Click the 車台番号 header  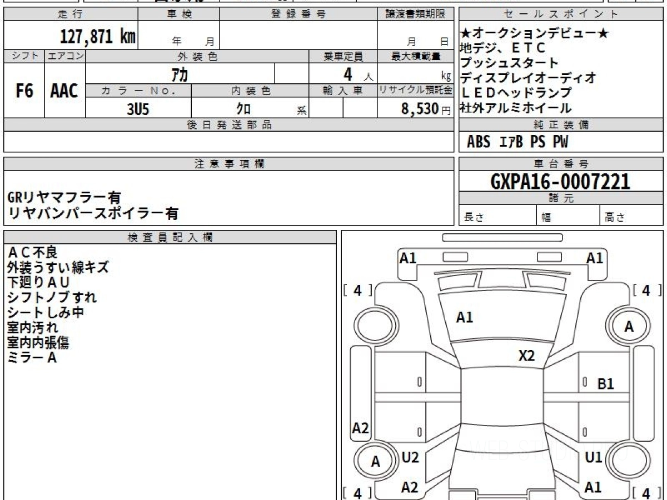click(x=561, y=164)
